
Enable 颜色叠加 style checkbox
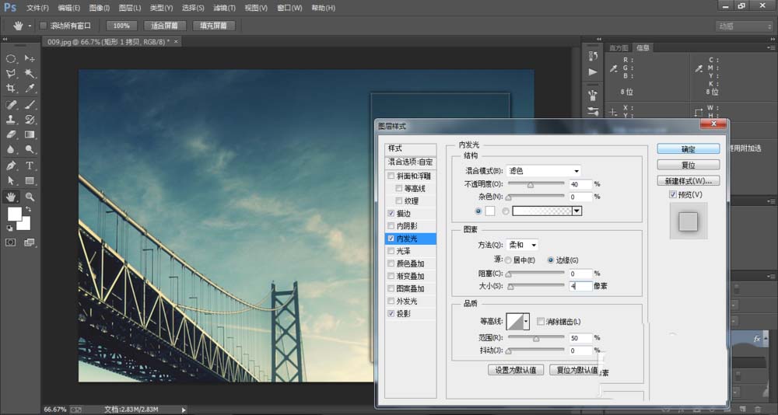coord(391,263)
